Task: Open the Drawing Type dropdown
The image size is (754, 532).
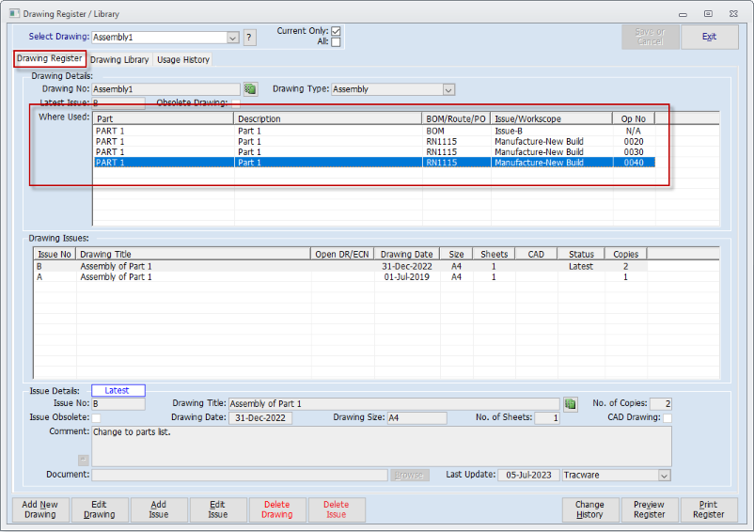Action: point(448,89)
